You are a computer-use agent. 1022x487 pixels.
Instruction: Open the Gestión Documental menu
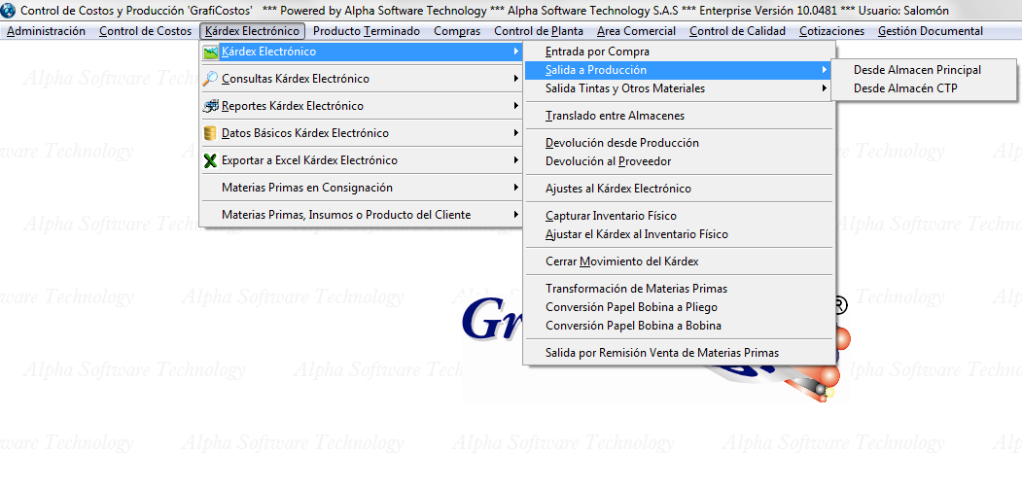(x=930, y=31)
